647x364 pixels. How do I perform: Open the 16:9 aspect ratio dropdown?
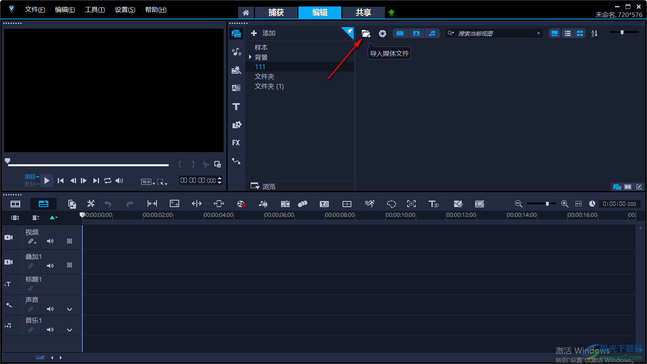[x=148, y=182]
